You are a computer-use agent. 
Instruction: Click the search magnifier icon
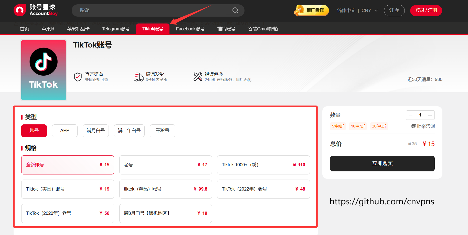[235, 10]
